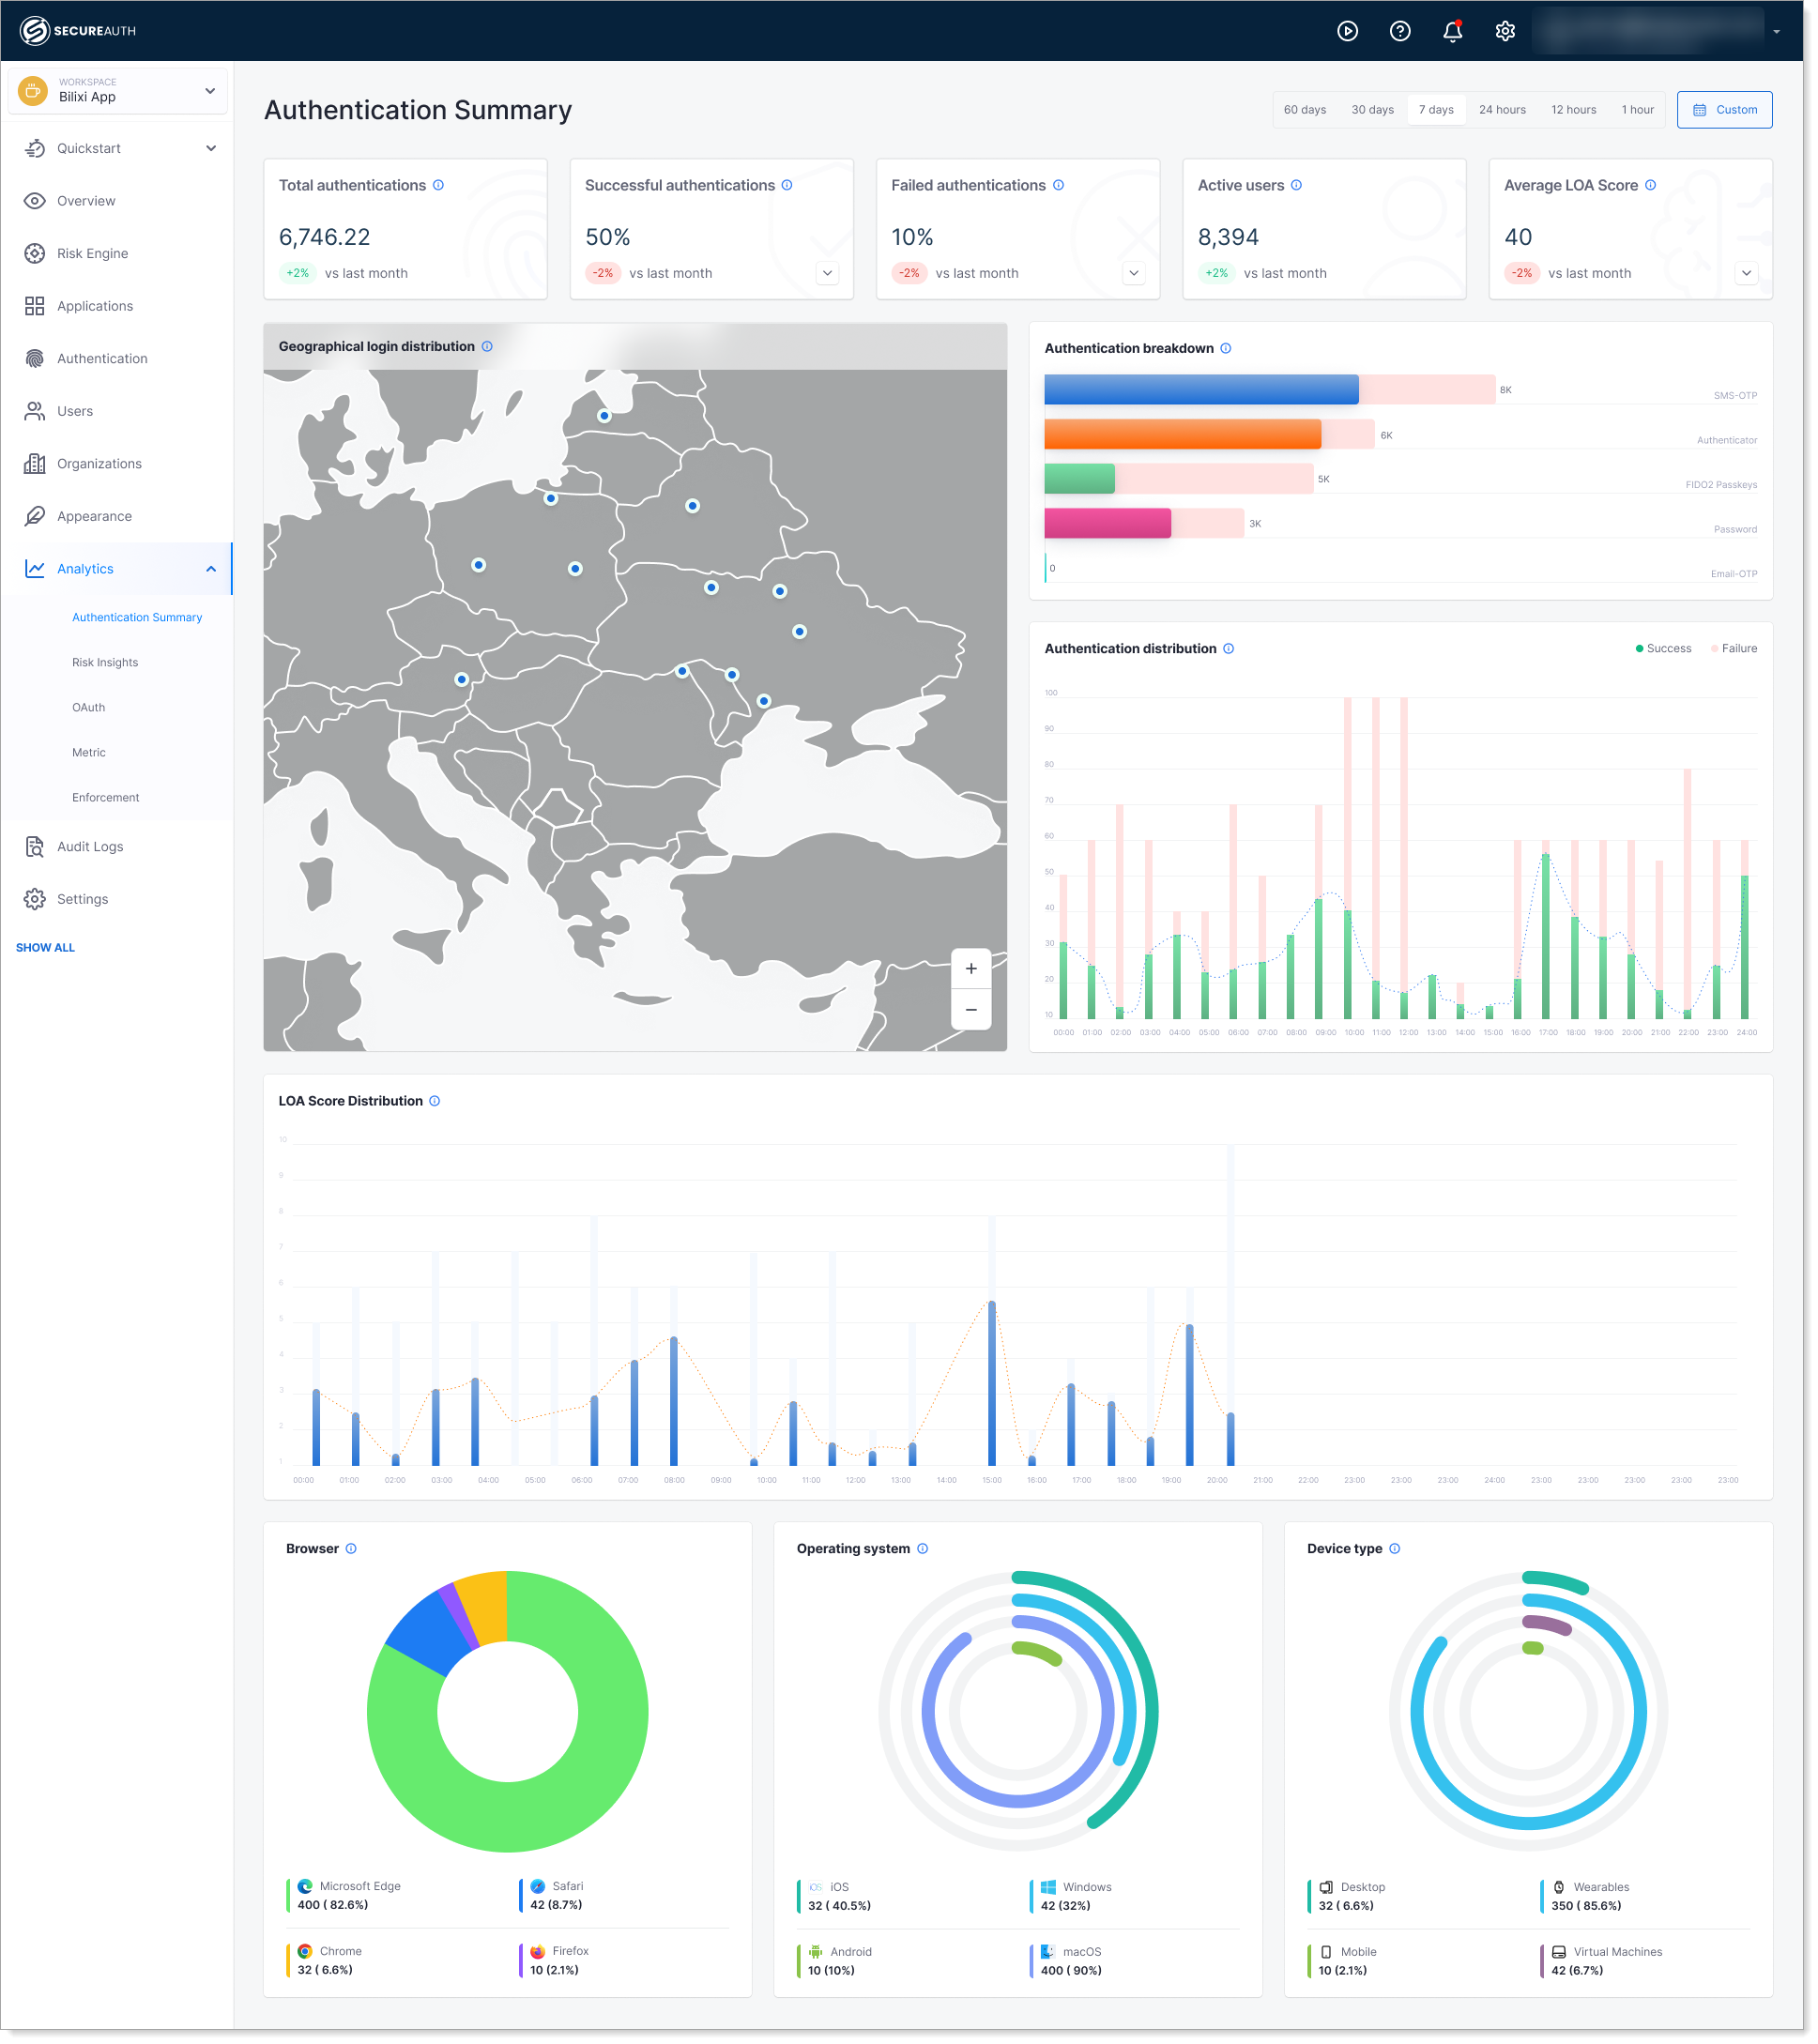Open the help question mark icon
The height and width of the screenshot is (2044, 1818).
click(1400, 31)
